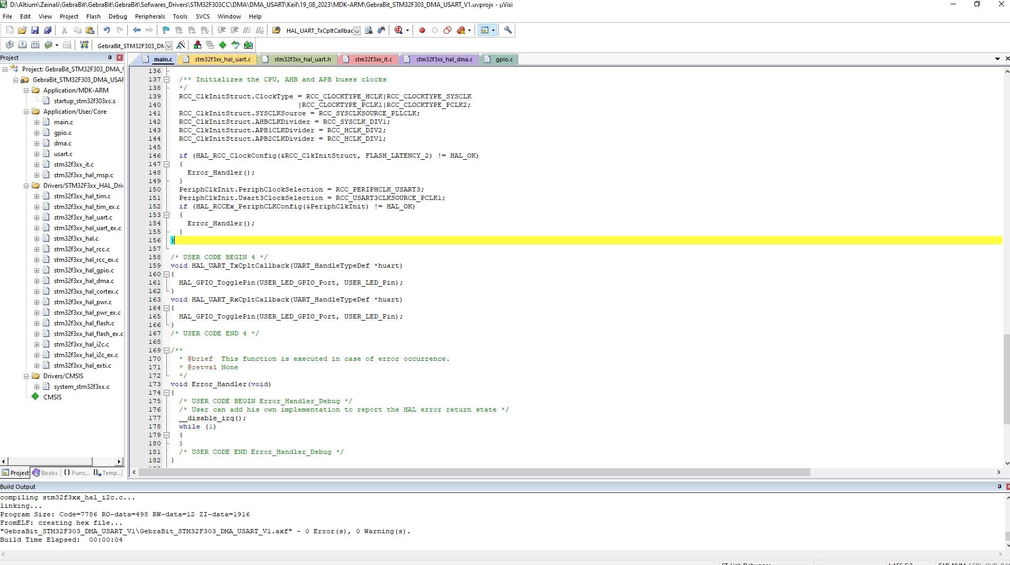Select usart.c in the project tree
The image size is (1010, 565).
pyautogui.click(x=63, y=154)
